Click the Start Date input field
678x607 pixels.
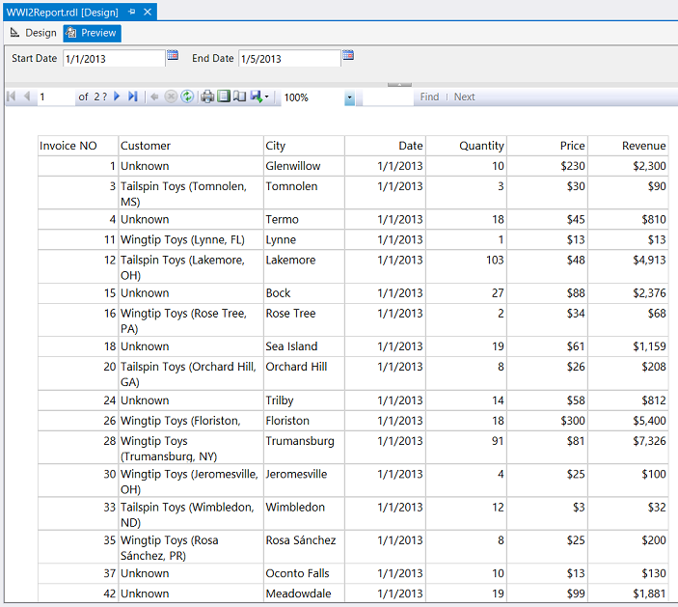coord(114,59)
